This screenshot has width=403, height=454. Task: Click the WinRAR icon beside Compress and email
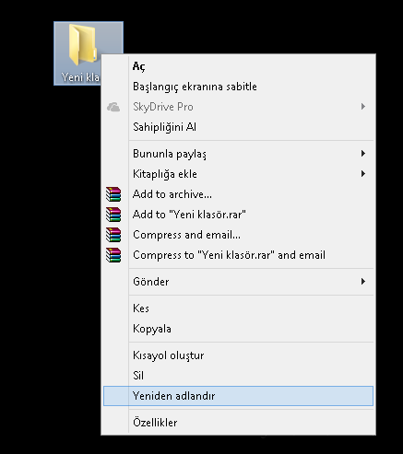click(x=113, y=235)
